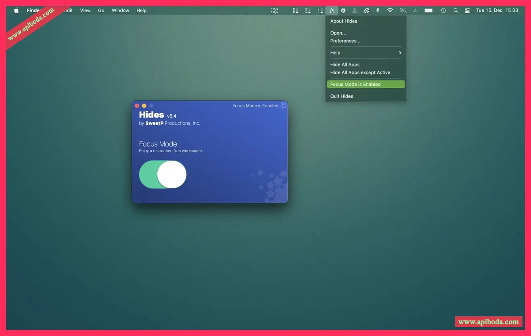Click the fan-shaped menu bar icon
Screen dimensions: 531x336
[343, 10]
